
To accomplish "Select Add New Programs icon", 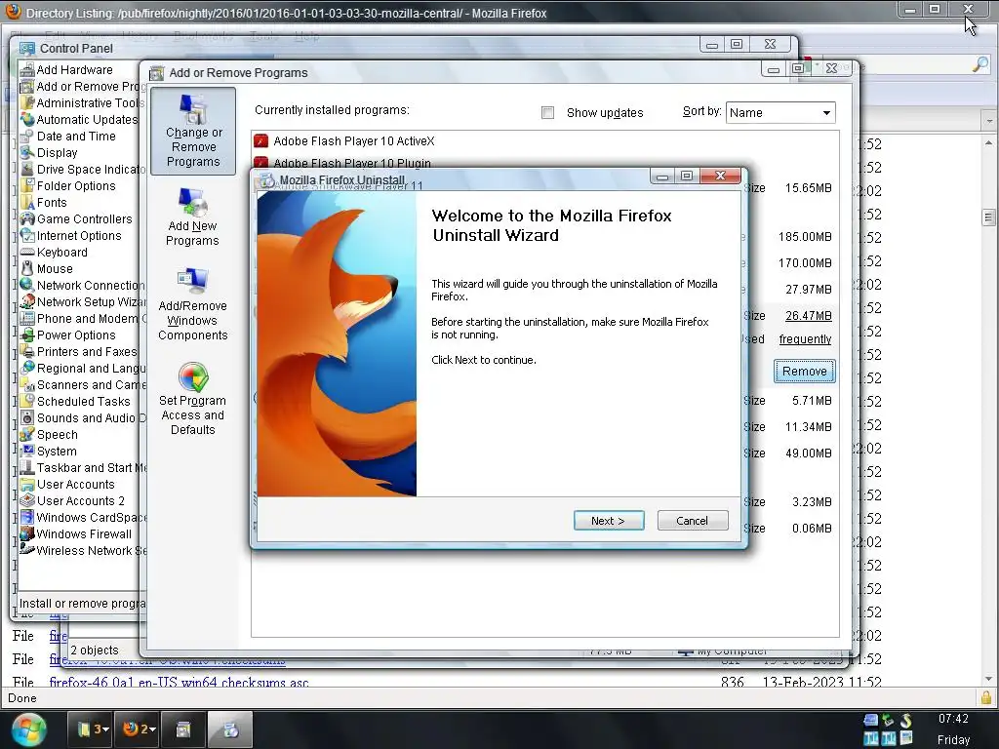I will tap(192, 217).
